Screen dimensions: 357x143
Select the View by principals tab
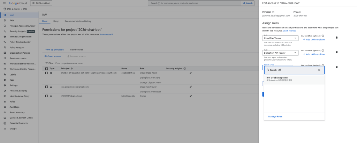coord(54,50)
